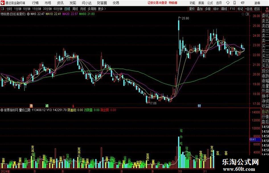Click the 特锐德(日线,前复权) chart title

pos(13,14)
